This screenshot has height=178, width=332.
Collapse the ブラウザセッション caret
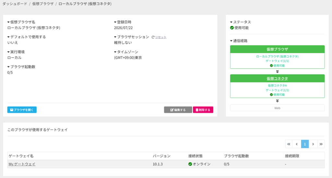[x=115, y=37]
